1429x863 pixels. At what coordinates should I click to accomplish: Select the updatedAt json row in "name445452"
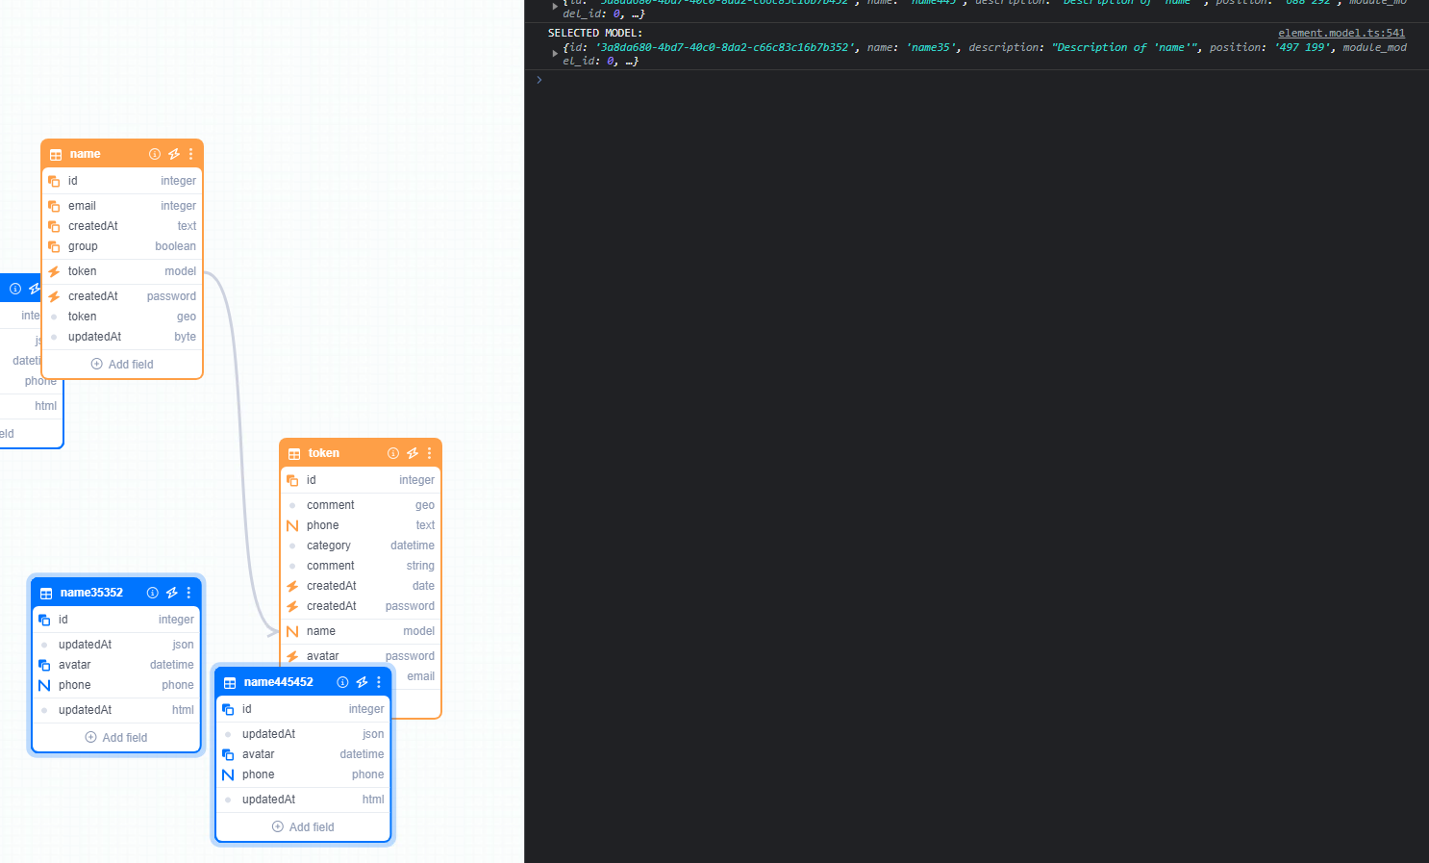point(303,734)
